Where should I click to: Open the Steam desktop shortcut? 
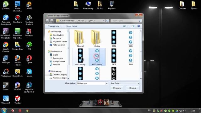coord(6,86)
